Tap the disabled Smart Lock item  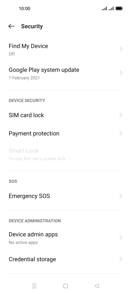pos(65,154)
